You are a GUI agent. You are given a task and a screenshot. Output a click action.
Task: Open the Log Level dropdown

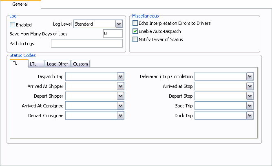119,24
